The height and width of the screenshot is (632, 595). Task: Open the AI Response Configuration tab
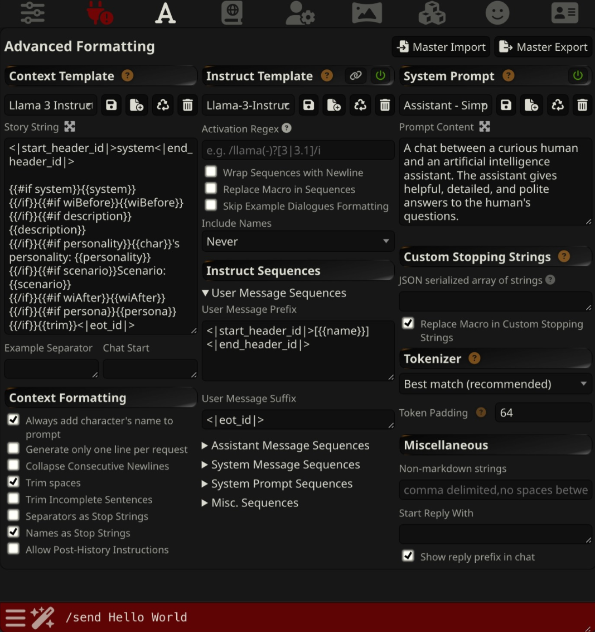pos(33,13)
